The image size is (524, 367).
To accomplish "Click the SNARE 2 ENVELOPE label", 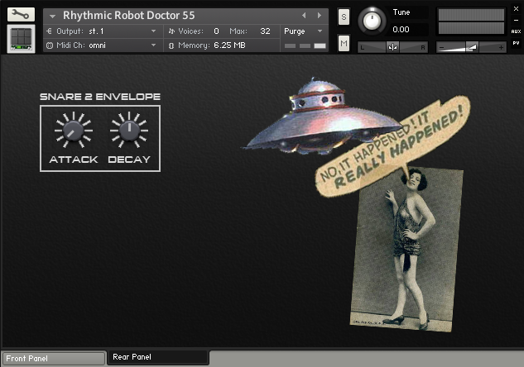I will [x=100, y=97].
